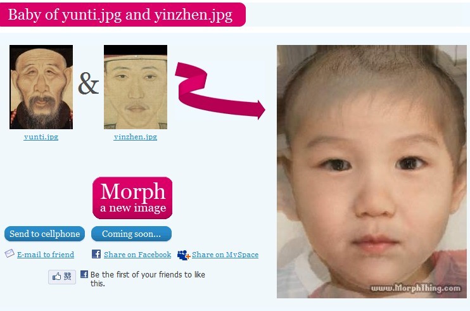Click the Send to cellphone button

point(45,234)
